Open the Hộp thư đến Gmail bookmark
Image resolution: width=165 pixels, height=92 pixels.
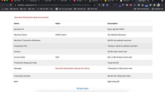pyautogui.click(x=45, y=9)
